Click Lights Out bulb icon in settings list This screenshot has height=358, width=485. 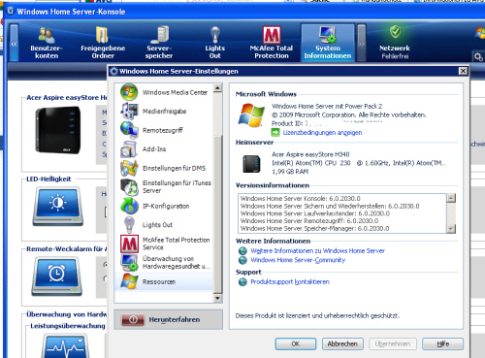129,225
